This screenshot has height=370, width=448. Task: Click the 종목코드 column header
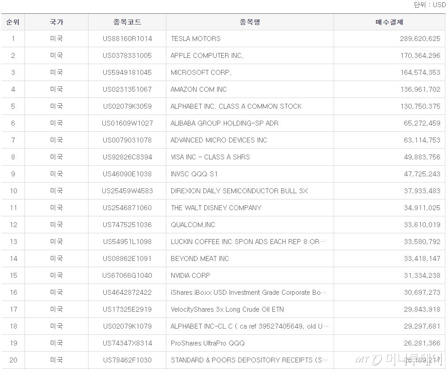pos(127,22)
